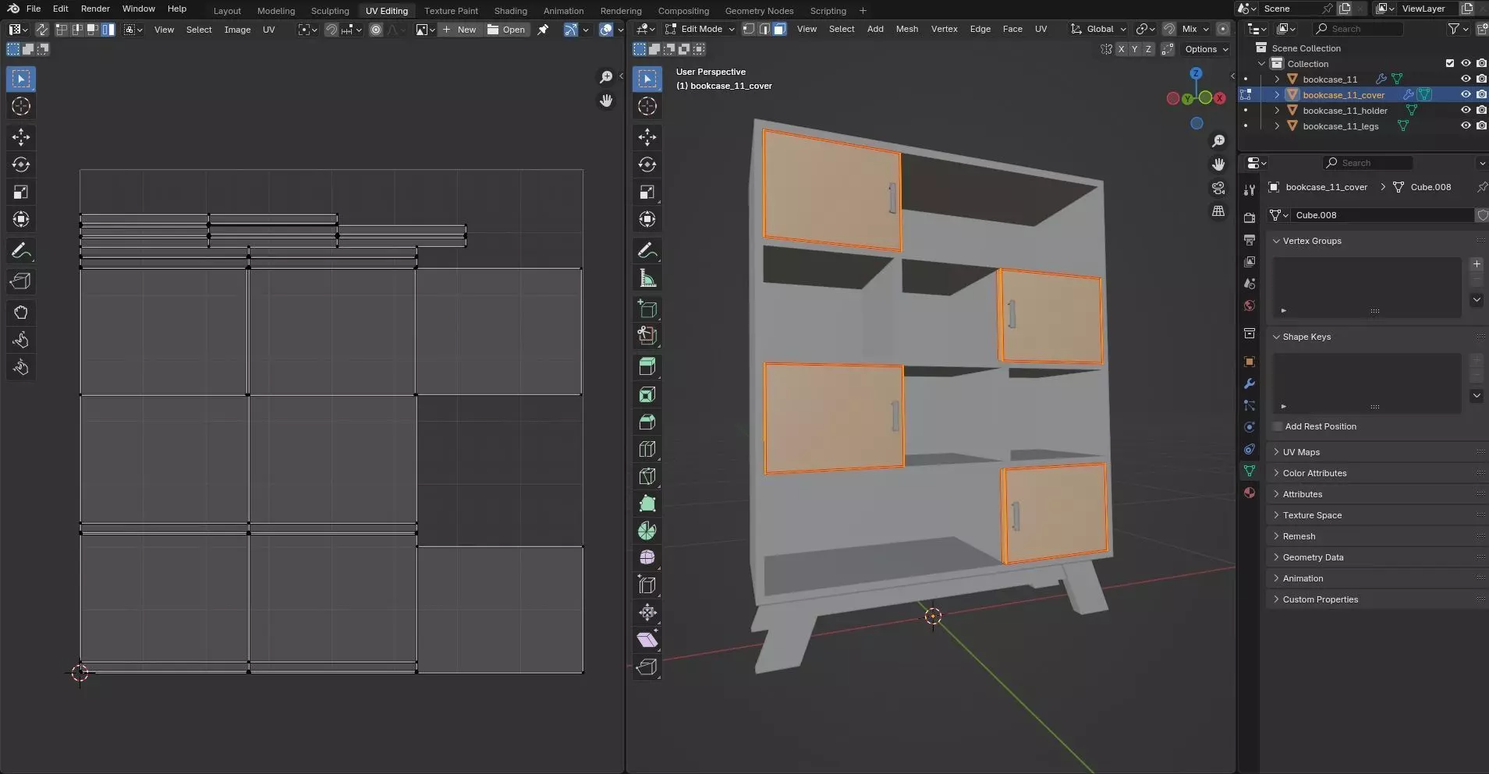Viewport: 1489px width, 774px height.
Task: Select the Bevel tool
Action: click(x=647, y=422)
